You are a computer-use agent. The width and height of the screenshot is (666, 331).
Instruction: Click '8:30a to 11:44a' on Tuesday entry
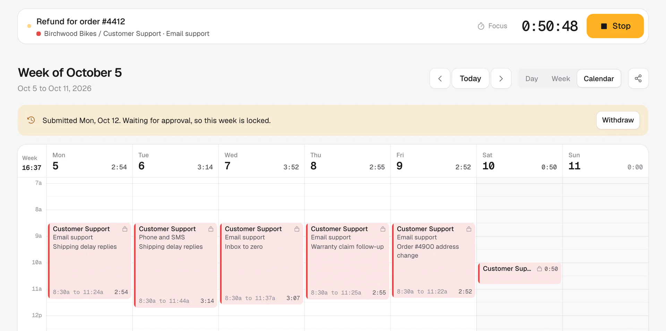point(164,301)
